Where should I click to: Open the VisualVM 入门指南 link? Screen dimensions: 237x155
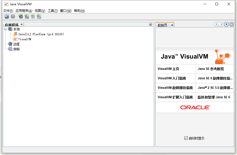[172, 78]
